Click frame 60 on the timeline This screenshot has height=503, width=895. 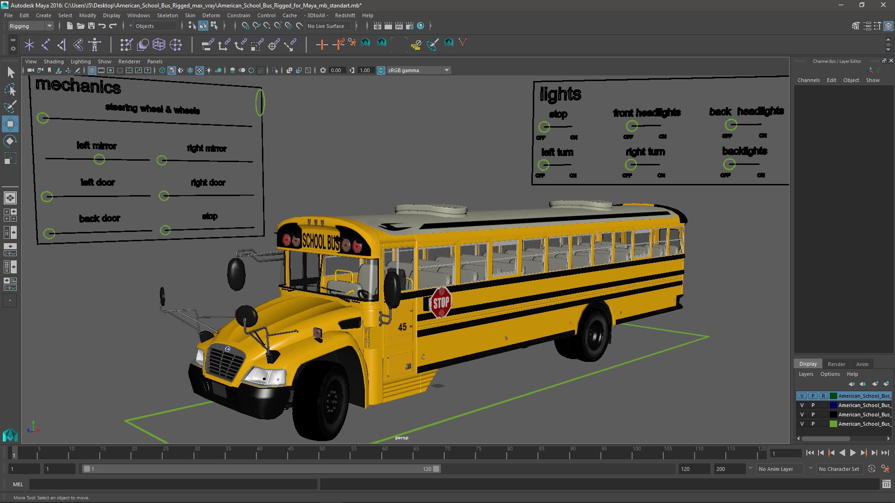[x=385, y=452]
